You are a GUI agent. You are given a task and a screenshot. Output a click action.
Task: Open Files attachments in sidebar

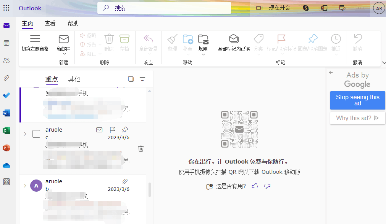(6, 78)
